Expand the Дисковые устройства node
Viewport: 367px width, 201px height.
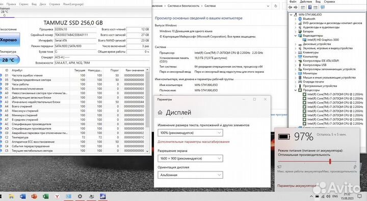coord(295,44)
